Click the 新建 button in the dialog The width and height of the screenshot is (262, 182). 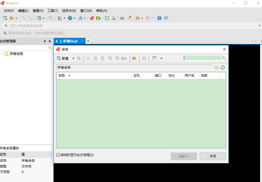click(64, 58)
